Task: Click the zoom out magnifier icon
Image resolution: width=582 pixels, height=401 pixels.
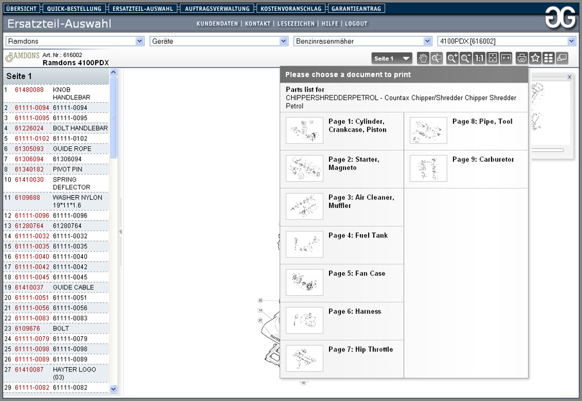Action: point(466,58)
